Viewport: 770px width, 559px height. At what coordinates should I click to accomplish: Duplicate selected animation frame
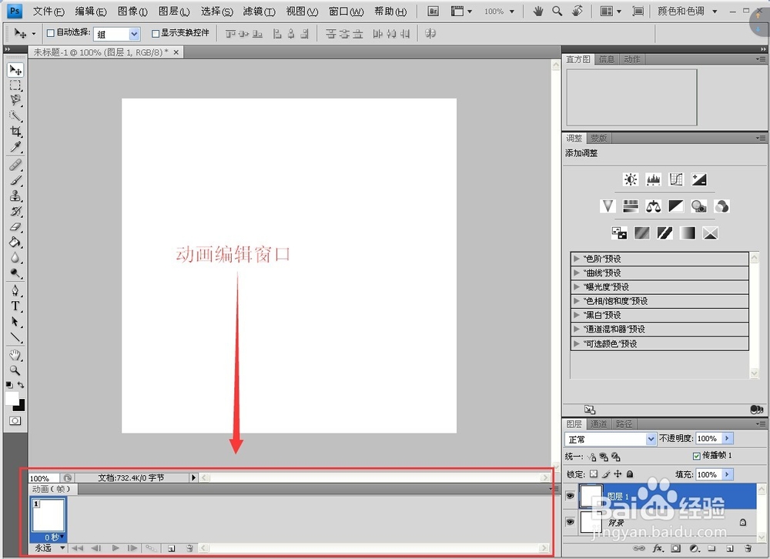(x=171, y=548)
